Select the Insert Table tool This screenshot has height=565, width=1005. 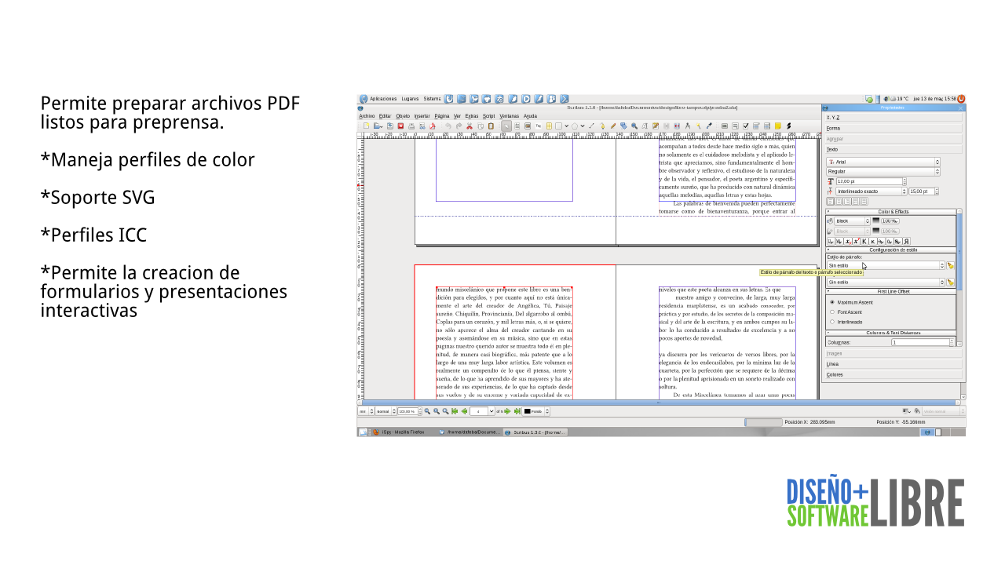(x=549, y=126)
